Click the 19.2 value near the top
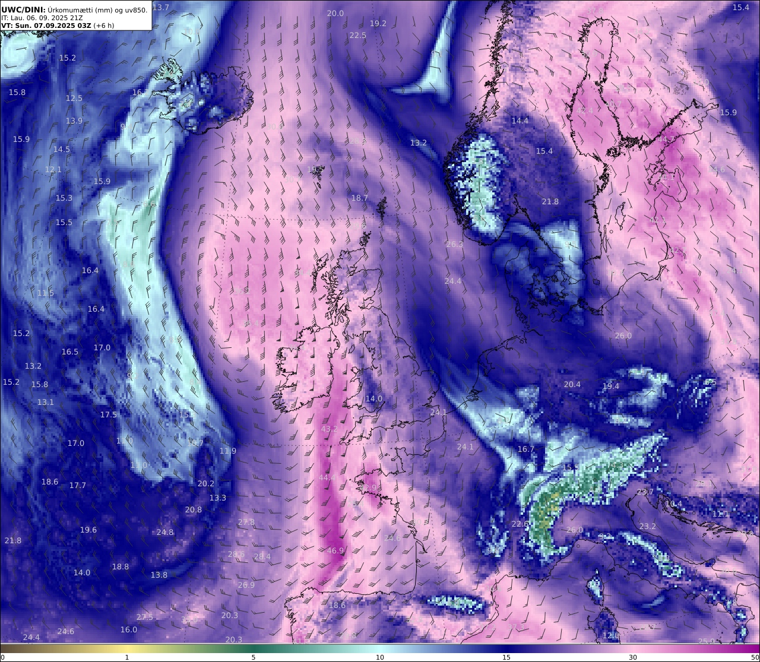Screen dimensions: 760x662 [x=378, y=23]
